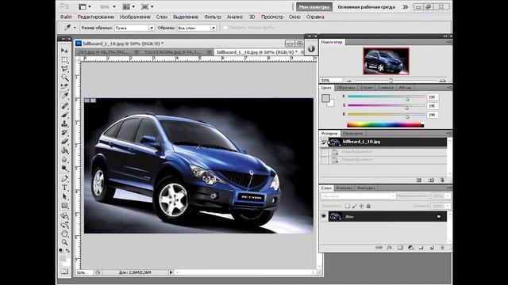The height and width of the screenshot is (285, 508).
Task: Create new adjustment layer icon
Action: tap(410, 248)
